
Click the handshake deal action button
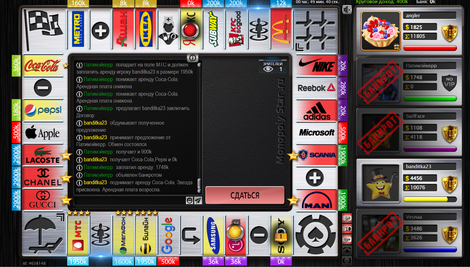click(347, 250)
